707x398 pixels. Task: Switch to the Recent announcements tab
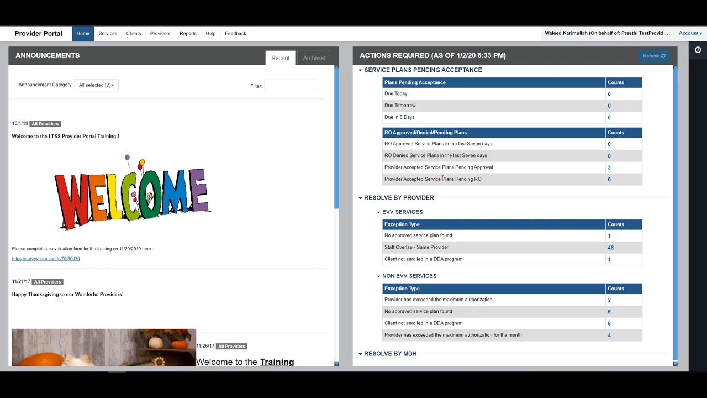(280, 58)
